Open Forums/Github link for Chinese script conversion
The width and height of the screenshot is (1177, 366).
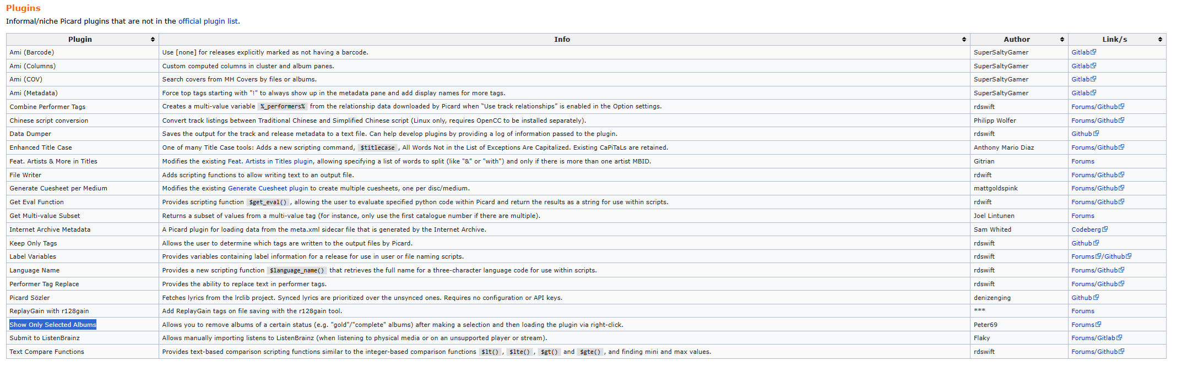[x=1098, y=121]
